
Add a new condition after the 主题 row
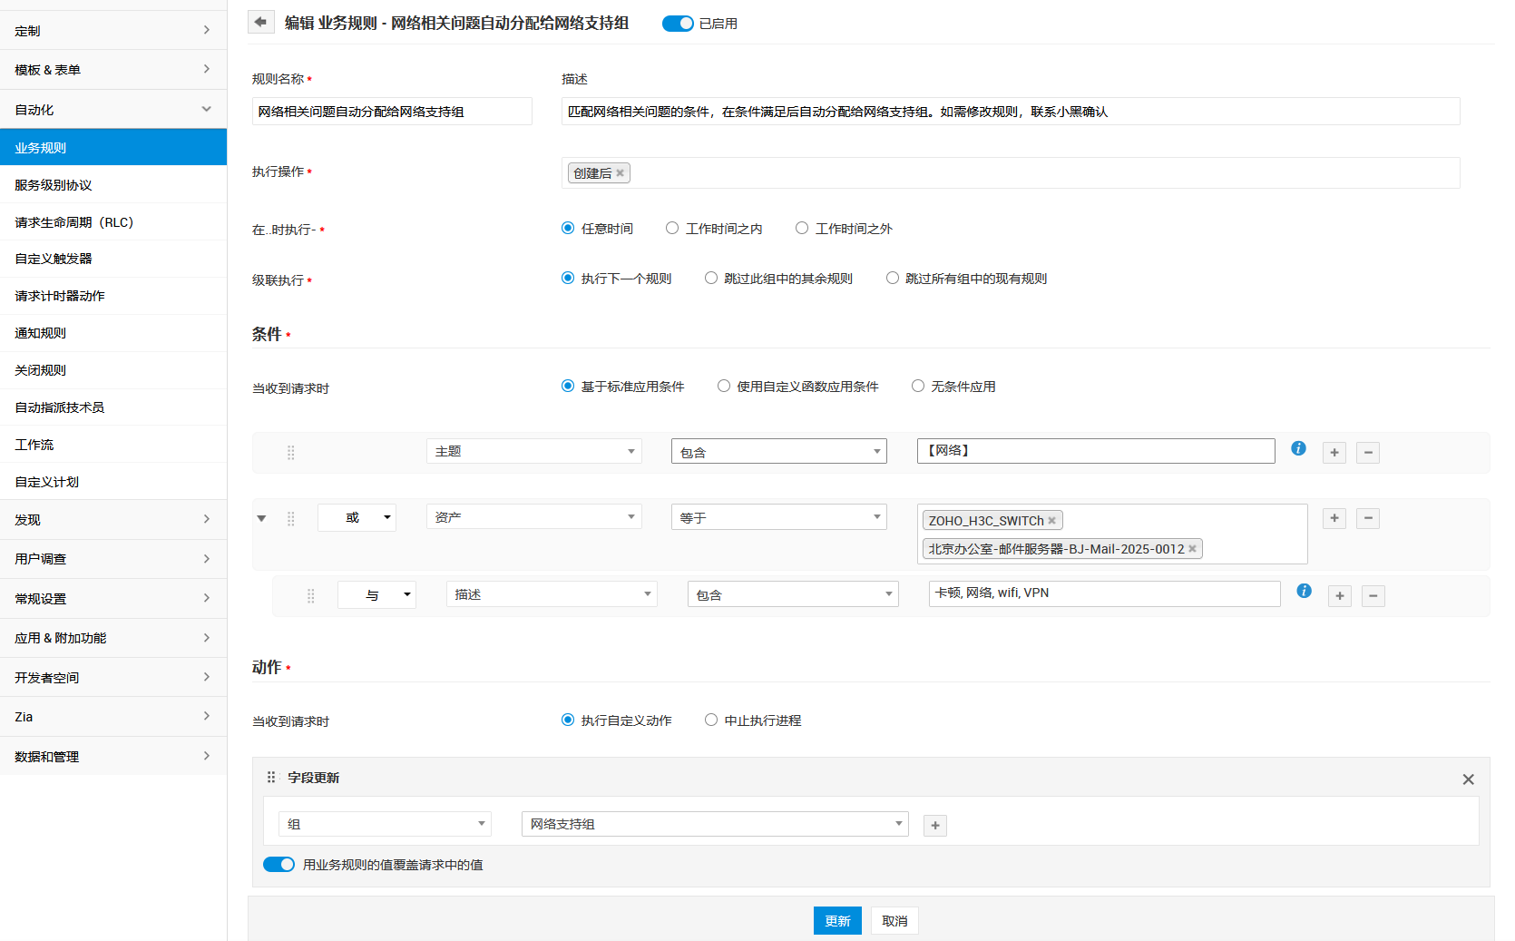[x=1334, y=452]
